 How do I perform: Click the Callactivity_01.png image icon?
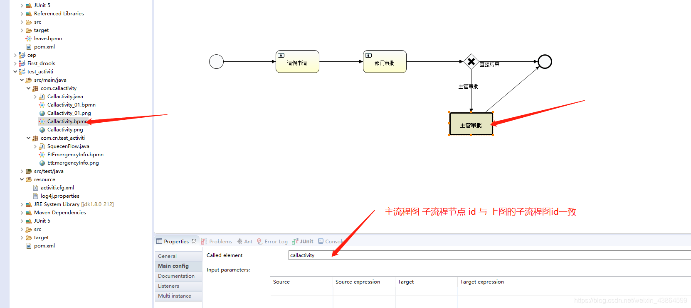(x=42, y=113)
